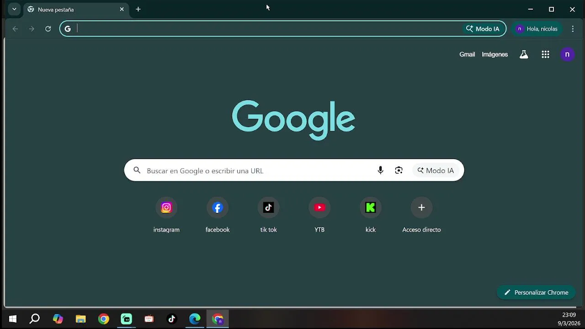
Task: Start voice search with the microphone icon
Action: (380, 170)
